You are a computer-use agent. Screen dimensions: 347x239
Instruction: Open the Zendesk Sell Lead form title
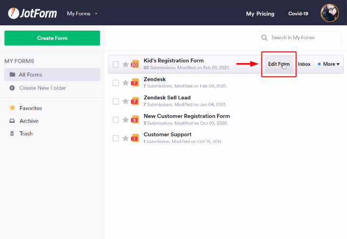(x=167, y=98)
